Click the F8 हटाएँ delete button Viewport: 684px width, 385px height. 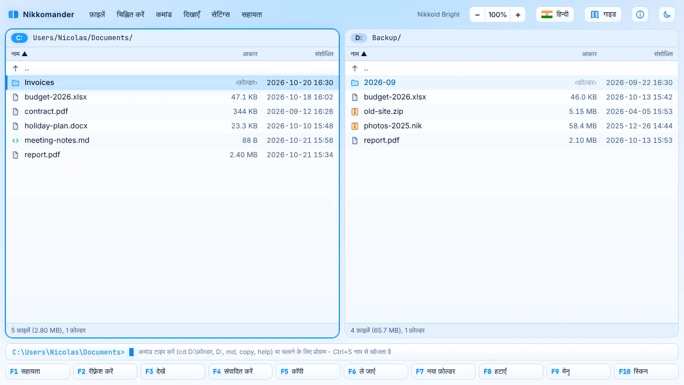pos(511,371)
